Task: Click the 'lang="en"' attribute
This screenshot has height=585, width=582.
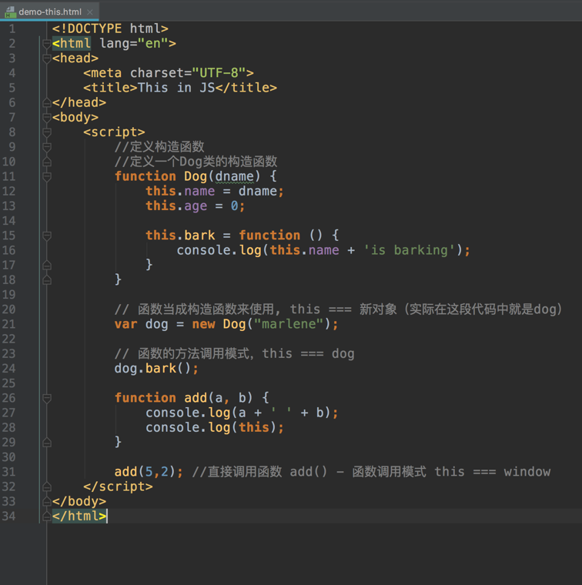Action: tap(134, 44)
